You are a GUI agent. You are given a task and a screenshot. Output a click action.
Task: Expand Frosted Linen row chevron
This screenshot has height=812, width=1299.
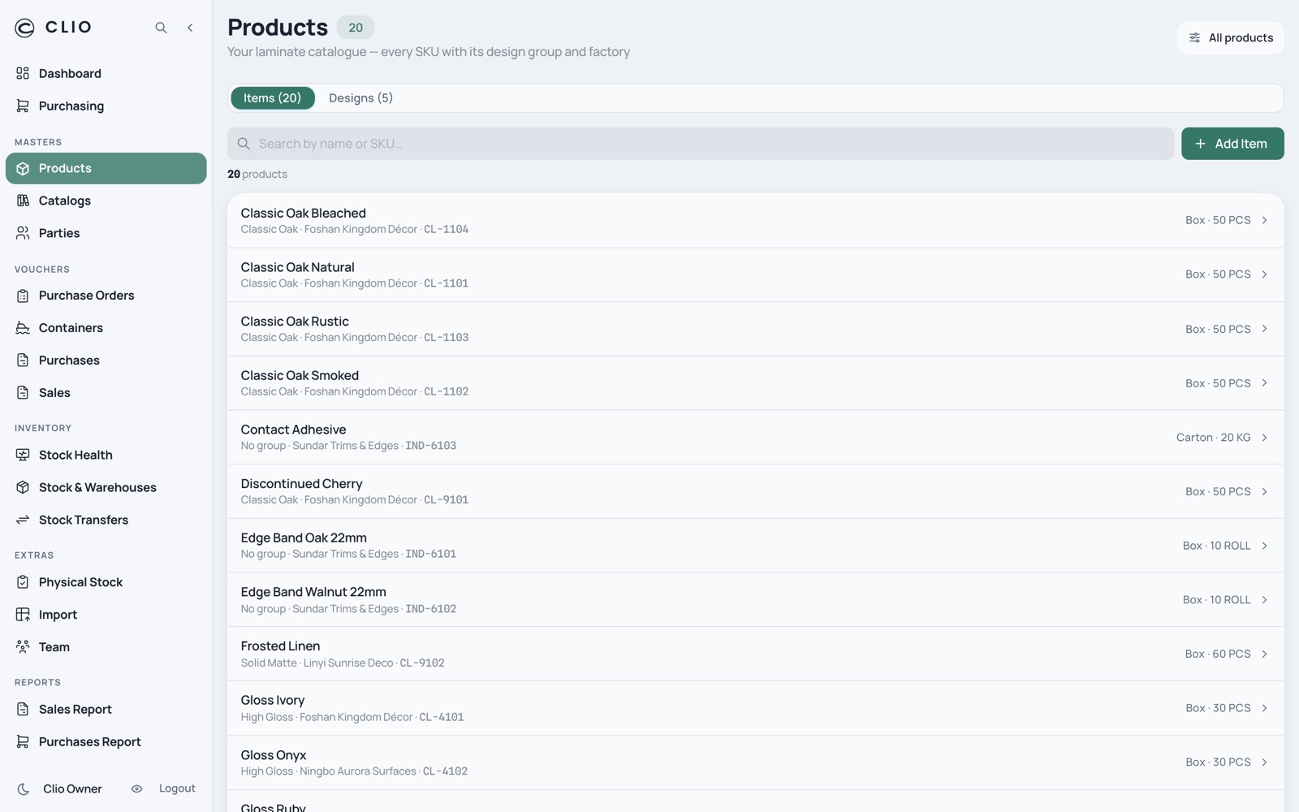pyautogui.click(x=1264, y=654)
